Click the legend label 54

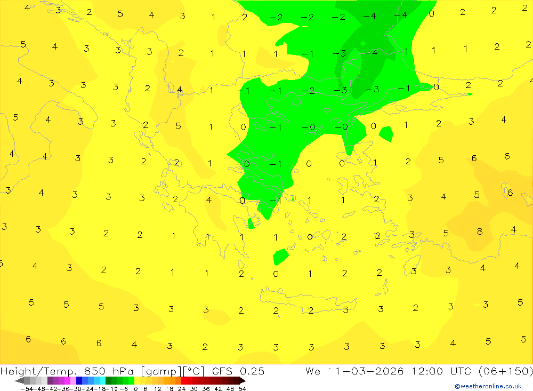242,389
